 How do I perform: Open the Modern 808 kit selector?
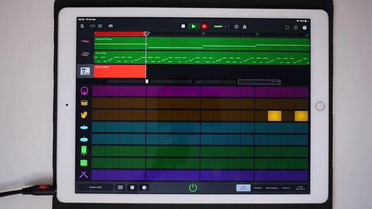[x=95, y=187]
